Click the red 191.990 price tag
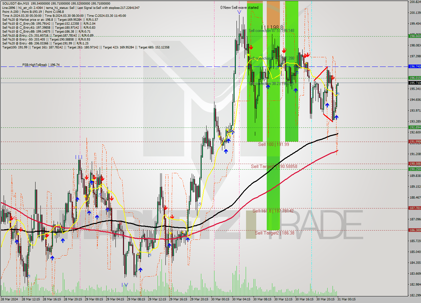Viewport: 421px width, 303px height. point(415,141)
